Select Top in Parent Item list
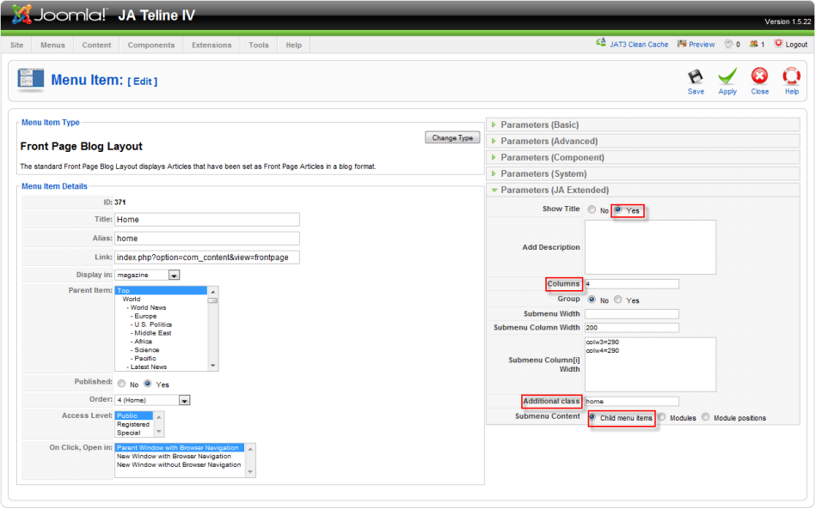The height and width of the screenshot is (509, 816). pyautogui.click(x=161, y=290)
